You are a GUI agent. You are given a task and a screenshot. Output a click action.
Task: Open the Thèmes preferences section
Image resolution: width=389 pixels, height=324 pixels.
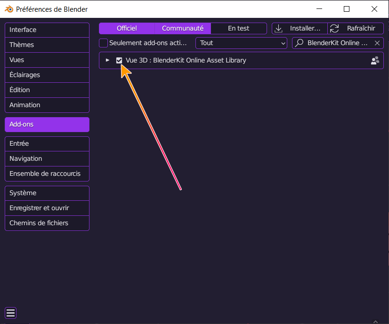tap(47, 45)
